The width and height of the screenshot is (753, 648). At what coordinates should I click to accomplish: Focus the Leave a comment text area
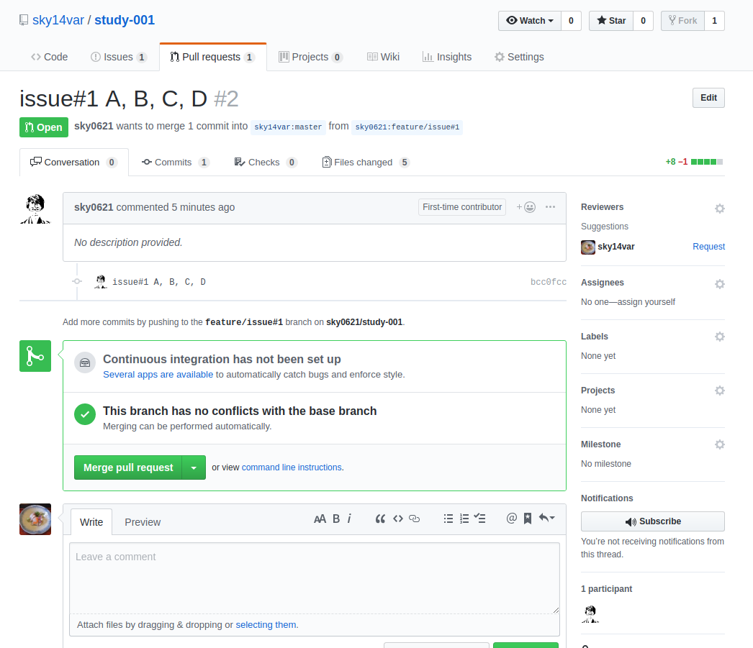(x=315, y=578)
